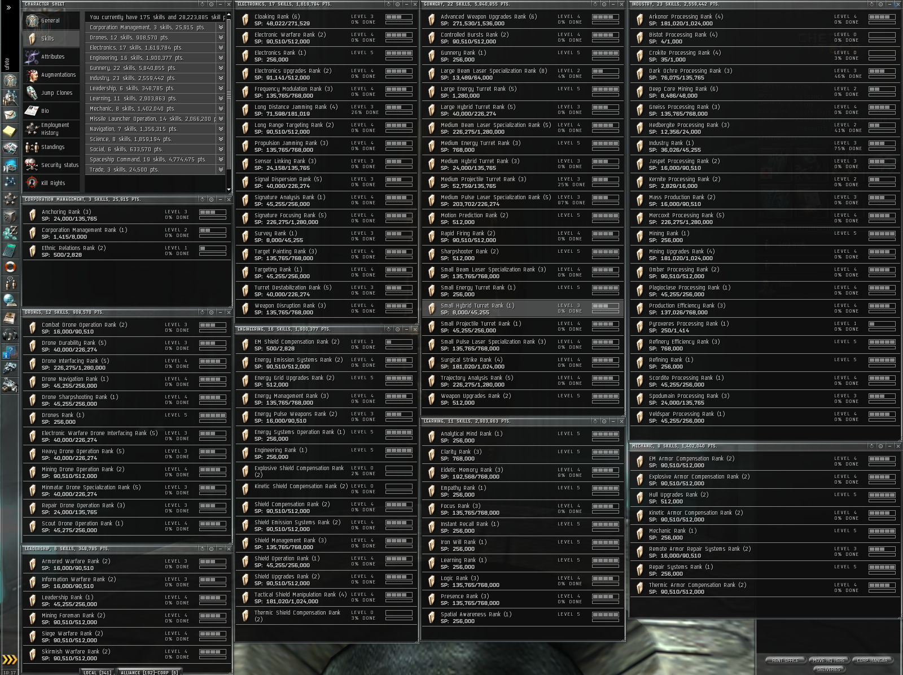Open the yellow notepad sidebar icon
The width and height of the screenshot is (903, 675).
(10, 131)
